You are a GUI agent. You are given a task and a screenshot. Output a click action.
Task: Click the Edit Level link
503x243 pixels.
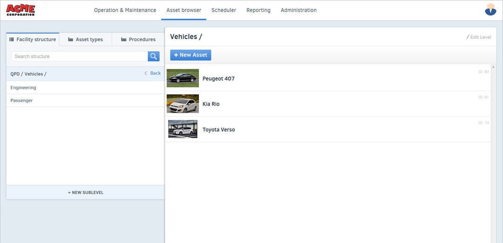[x=481, y=37]
